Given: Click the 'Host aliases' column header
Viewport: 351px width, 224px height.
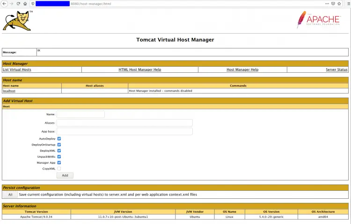Looking at the screenshot, I should [x=95, y=86].
